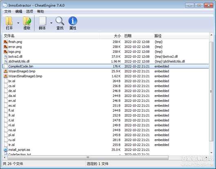Click the Properties (属性) info icon

73,21
